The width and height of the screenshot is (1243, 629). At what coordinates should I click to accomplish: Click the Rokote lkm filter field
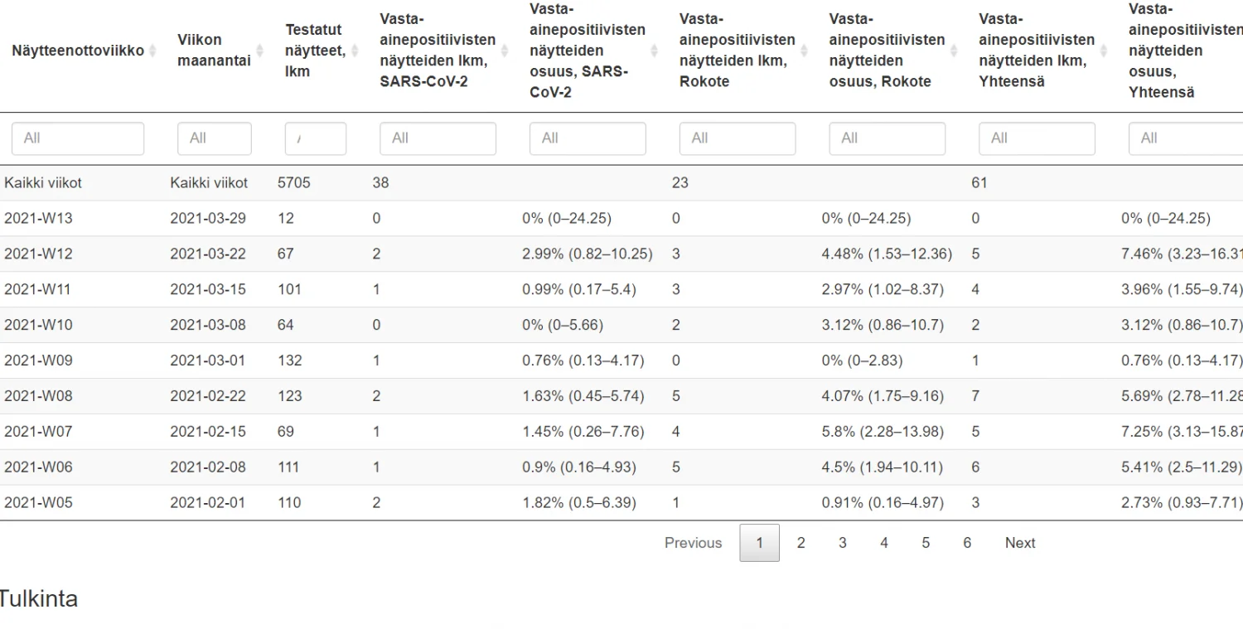coord(738,138)
